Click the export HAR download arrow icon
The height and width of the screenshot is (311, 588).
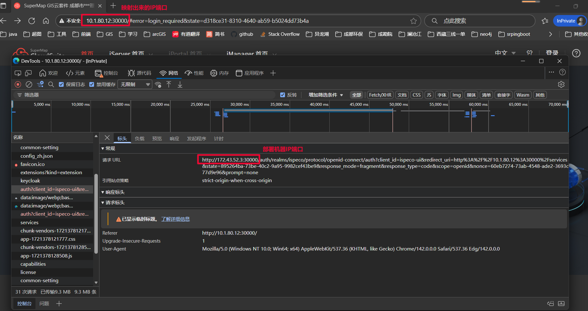180,84
